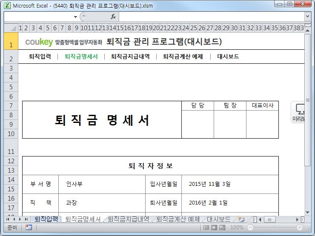Click the 대표이사 approval header cell
This screenshot has height=236, width=315.
coord(262,105)
